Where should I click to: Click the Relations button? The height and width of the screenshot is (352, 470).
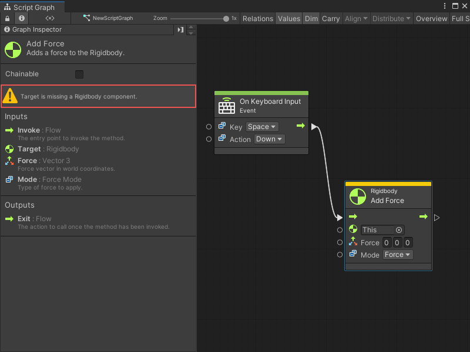click(x=258, y=18)
